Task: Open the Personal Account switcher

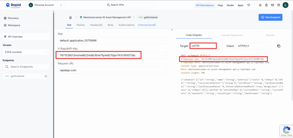Action: point(45,5)
